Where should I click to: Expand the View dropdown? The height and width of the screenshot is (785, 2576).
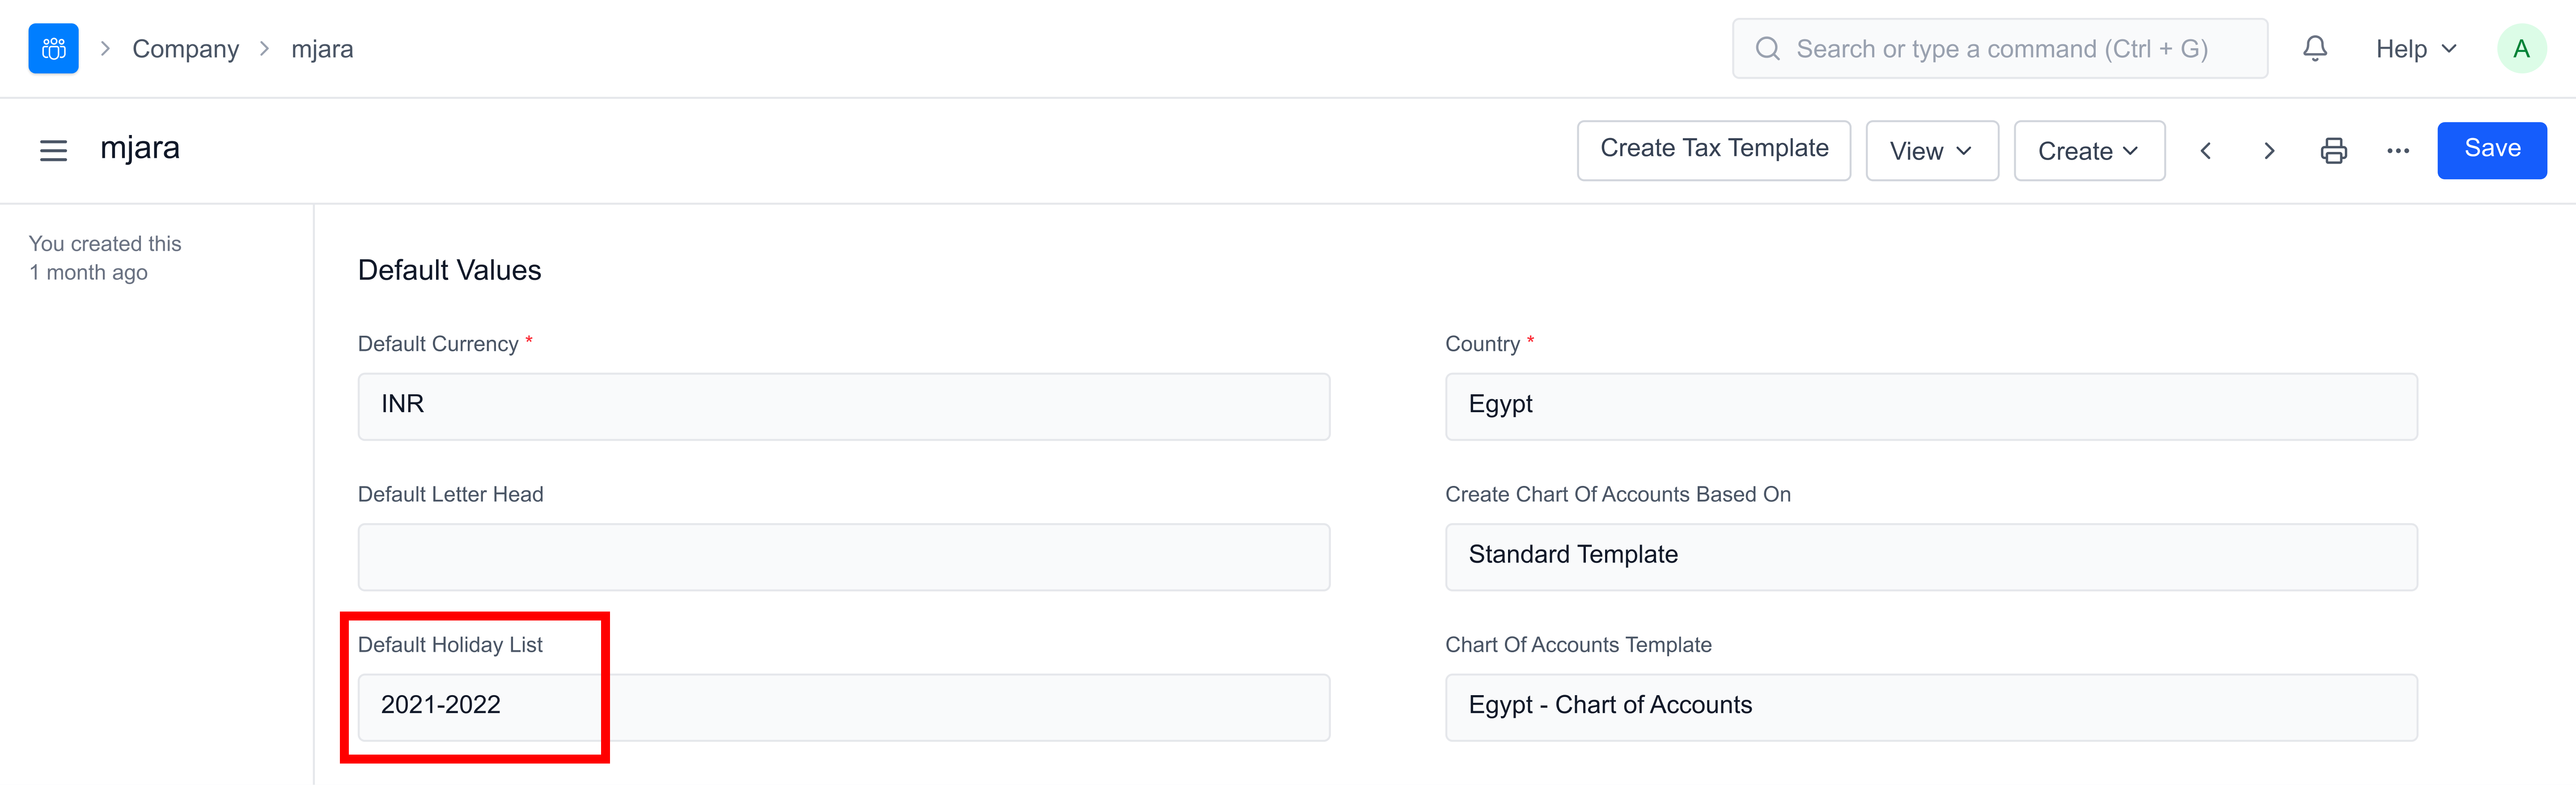pos(1931,151)
